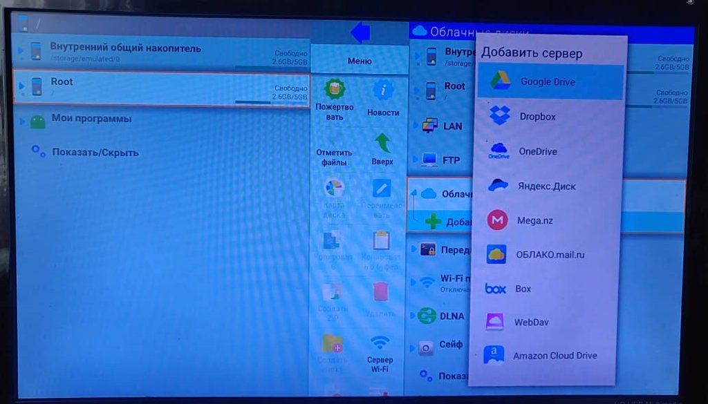This screenshot has width=708, height=404.
Task: Expand the Сейф vault entry
Action: [x=412, y=347]
